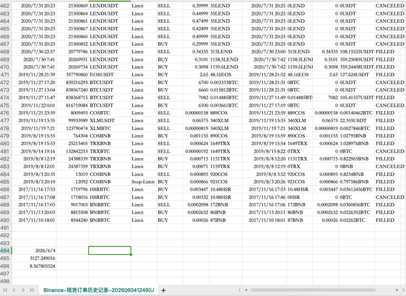406x296 pixels.
Task: Select order ID 8544240 cell
Action: point(72,220)
